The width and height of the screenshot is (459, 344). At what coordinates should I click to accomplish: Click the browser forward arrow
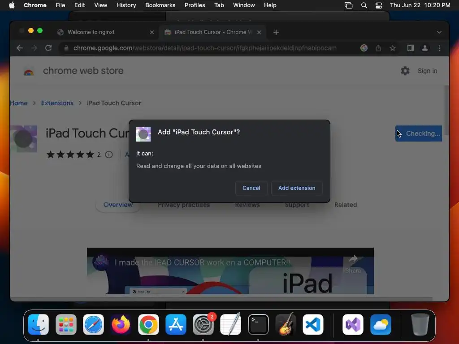34,48
